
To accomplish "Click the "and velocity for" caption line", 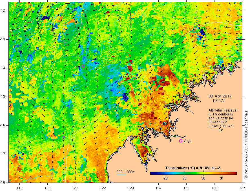I will [x=221, y=118].
